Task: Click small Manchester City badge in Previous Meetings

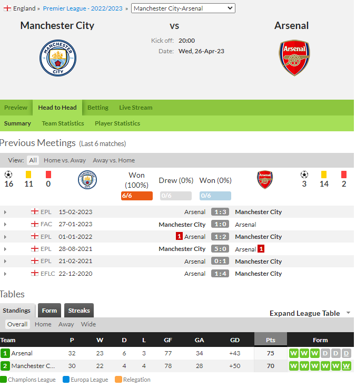Action: tap(87, 180)
